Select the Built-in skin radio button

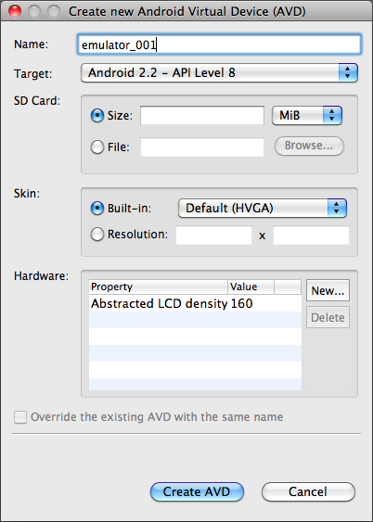click(97, 208)
